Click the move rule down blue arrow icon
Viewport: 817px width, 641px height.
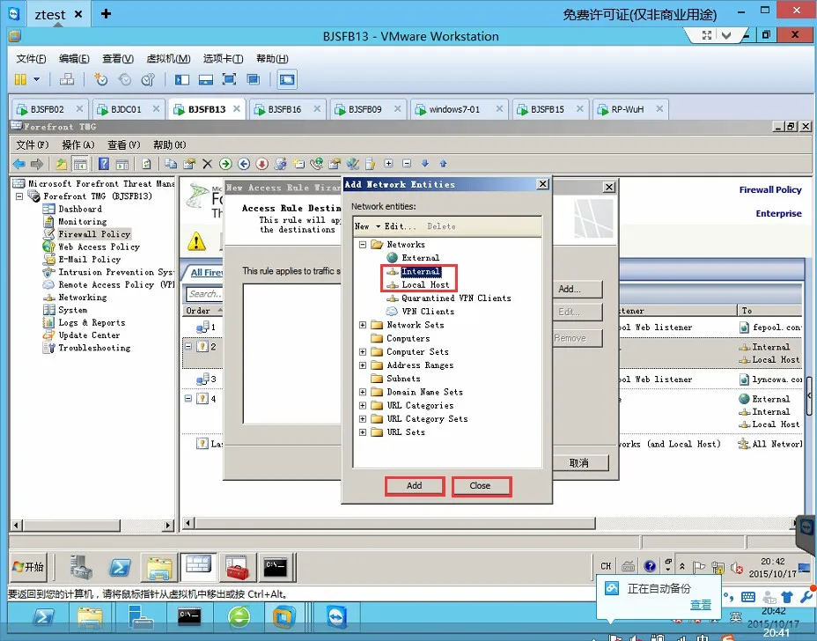(x=424, y=164)
